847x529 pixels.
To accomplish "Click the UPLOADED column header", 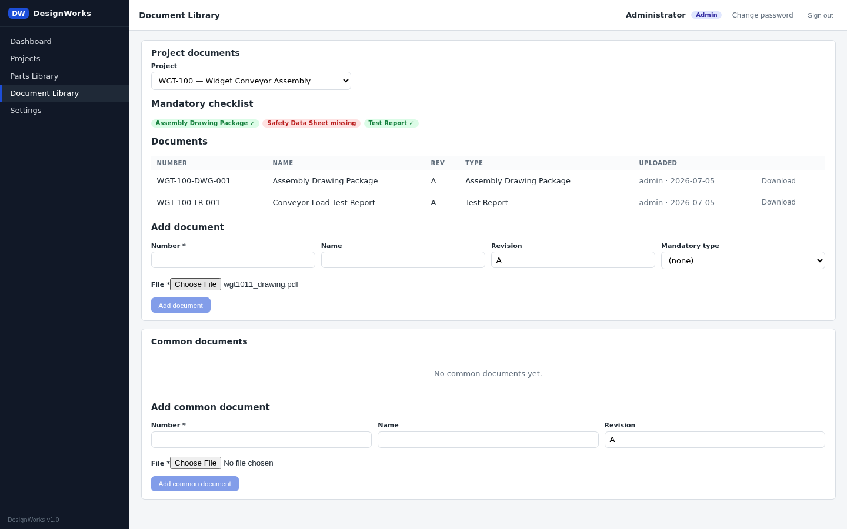I will click(x=658, y=163).
